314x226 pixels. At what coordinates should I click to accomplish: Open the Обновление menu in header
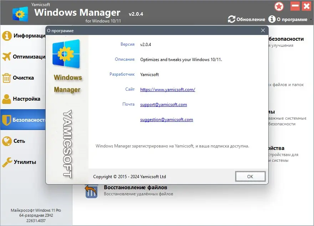(x=247, y=19)
